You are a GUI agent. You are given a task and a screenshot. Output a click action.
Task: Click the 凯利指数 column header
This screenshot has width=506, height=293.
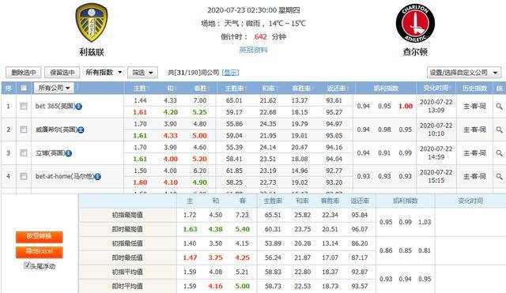386,88
